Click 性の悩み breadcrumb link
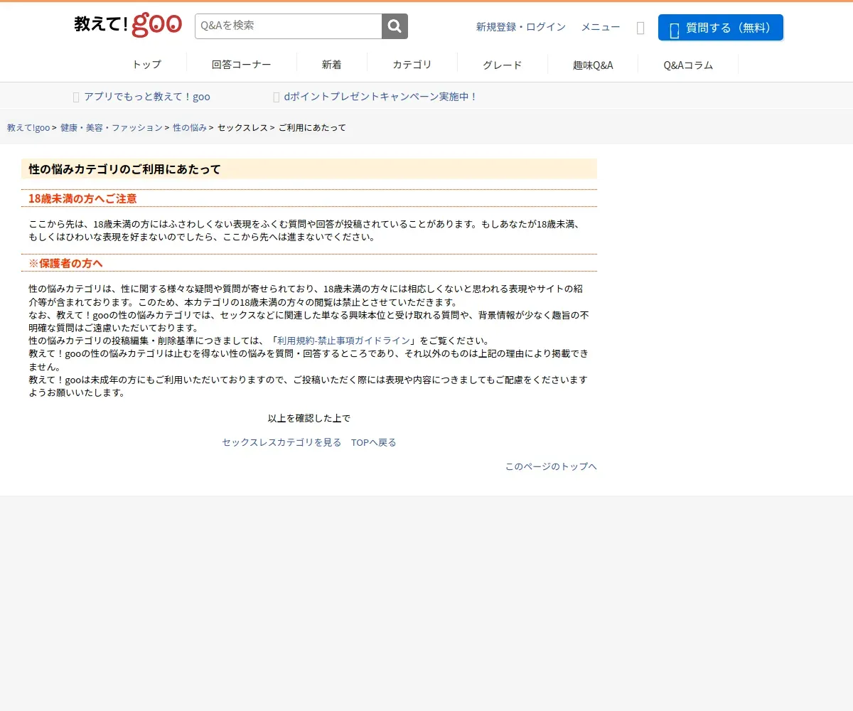Screen dimensions: 853x711 (x=190, y=128)
